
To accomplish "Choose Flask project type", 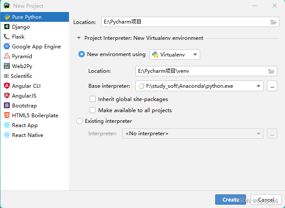I will (x=35, y=36).
